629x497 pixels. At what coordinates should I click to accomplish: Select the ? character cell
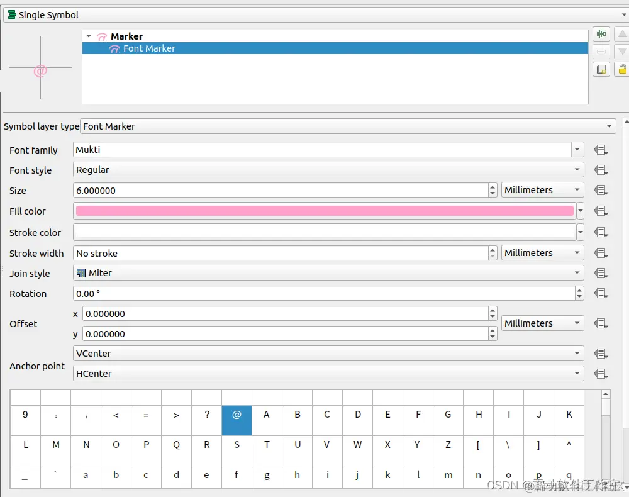(206, 420)
